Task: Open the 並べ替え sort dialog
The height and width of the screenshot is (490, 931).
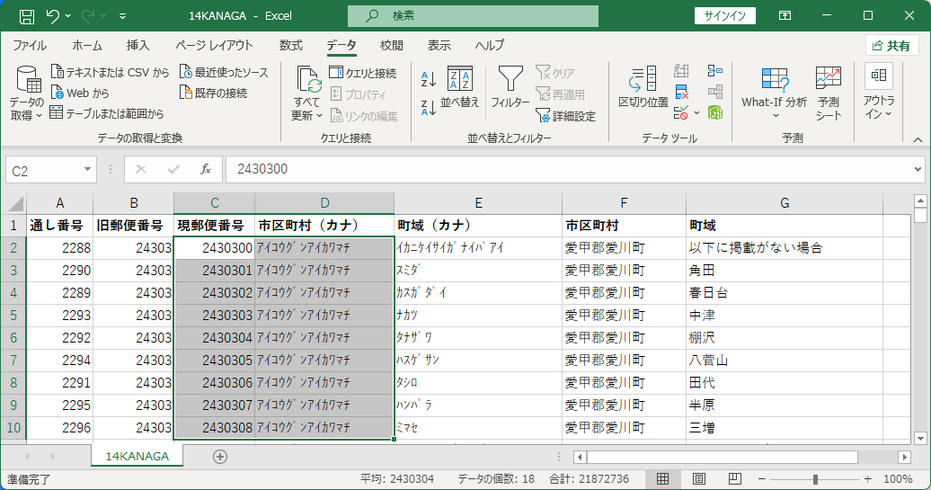Action: tap(460, 87)
